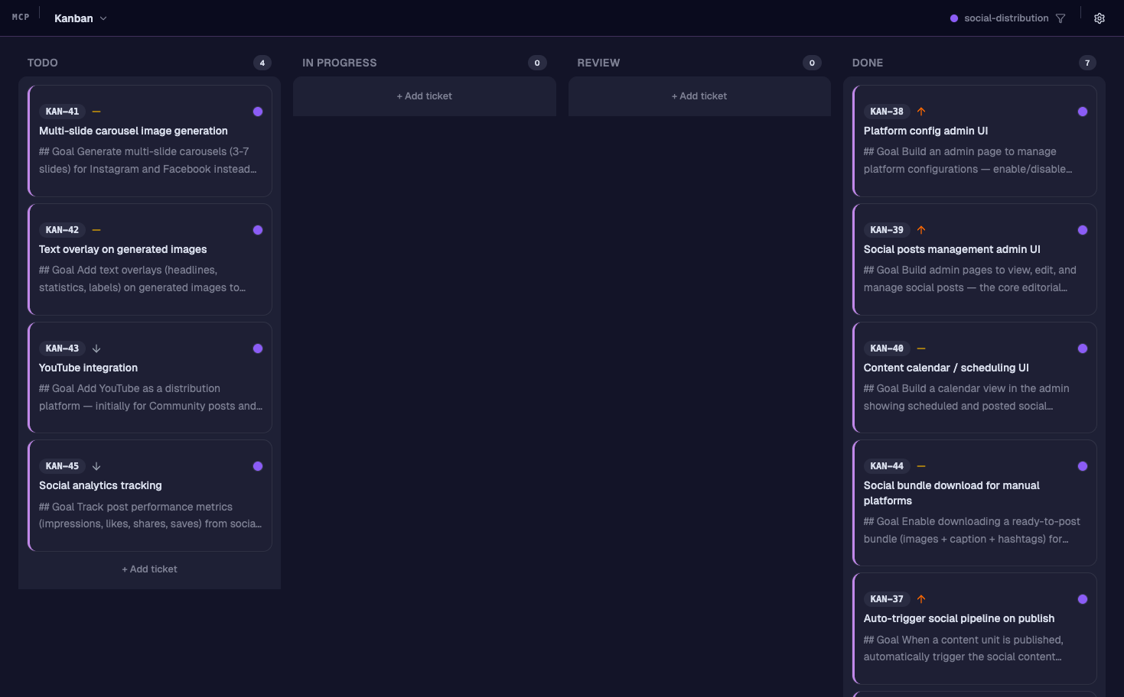Click the medium priority icon on KAN-42
Image resolution: width=1124 pixels, height=697 pixels.
[96, 230]
